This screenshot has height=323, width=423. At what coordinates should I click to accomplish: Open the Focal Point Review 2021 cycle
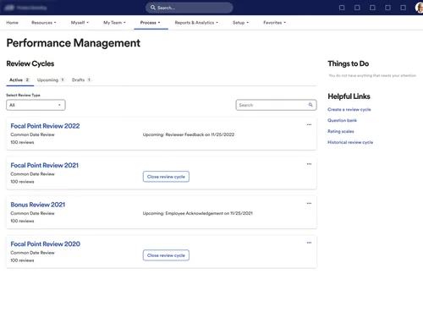pos(45,165)
